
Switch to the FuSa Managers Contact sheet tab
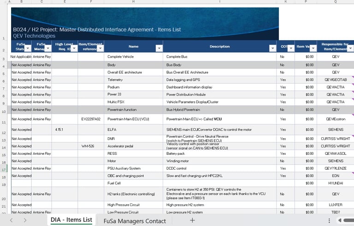tap(135, 221)
